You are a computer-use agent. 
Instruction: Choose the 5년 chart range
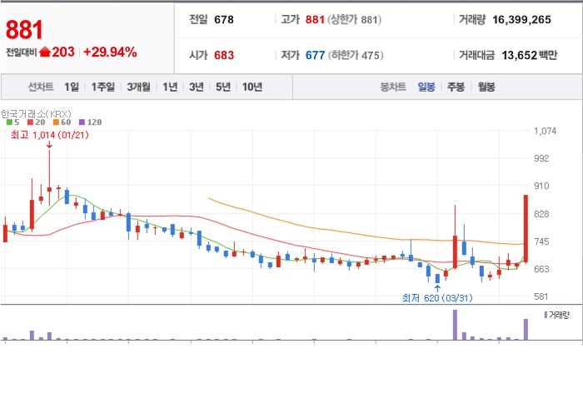223,87
